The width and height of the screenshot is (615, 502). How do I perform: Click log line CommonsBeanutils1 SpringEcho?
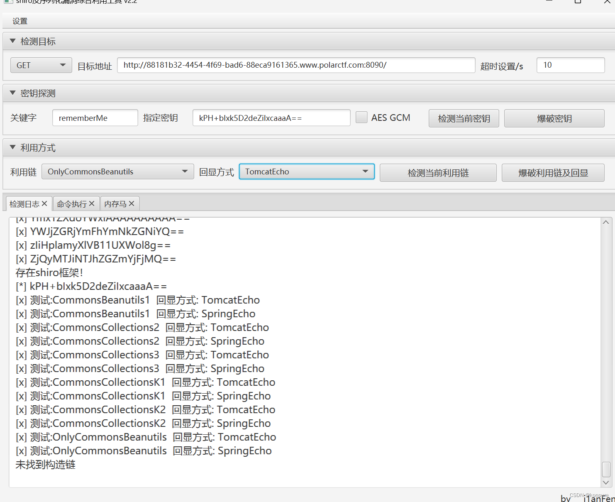(x=136, y=314)
